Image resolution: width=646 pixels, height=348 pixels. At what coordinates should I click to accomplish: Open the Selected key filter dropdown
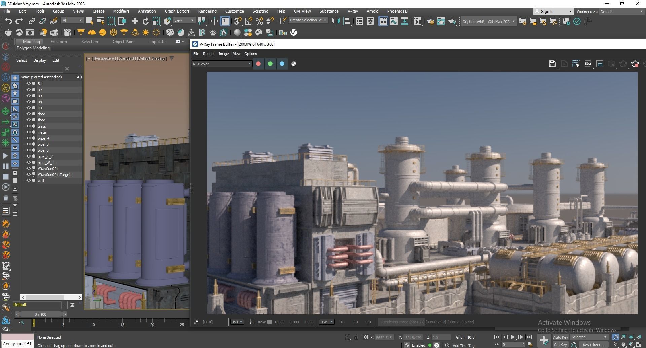pos(589,337)
